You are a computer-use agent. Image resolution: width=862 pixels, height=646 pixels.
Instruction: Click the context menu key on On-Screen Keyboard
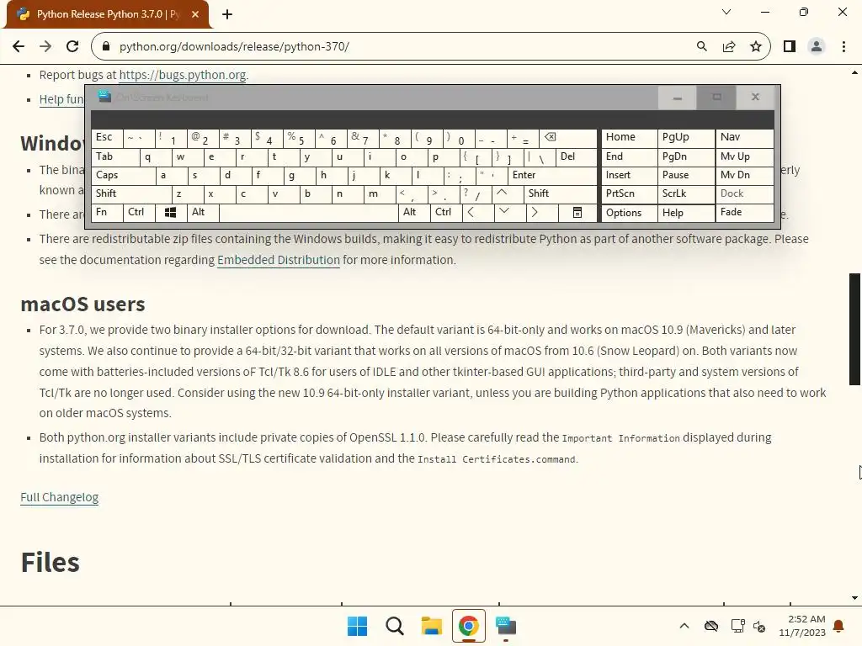[x=577, y=213]
